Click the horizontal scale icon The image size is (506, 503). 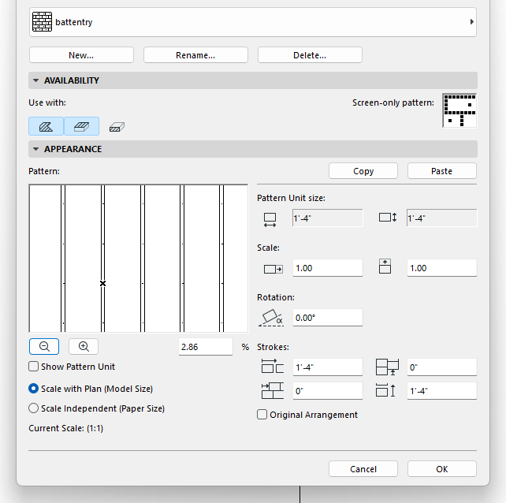point(273,269)
